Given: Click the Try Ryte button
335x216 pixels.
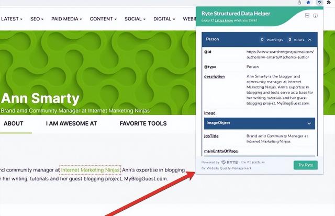Looking at the screenshot, I should tap(306, 165).
